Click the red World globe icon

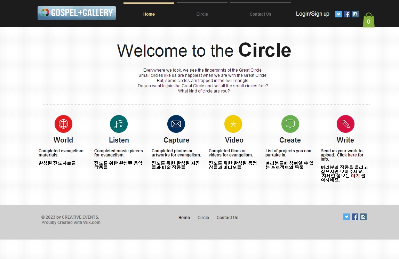63,124
